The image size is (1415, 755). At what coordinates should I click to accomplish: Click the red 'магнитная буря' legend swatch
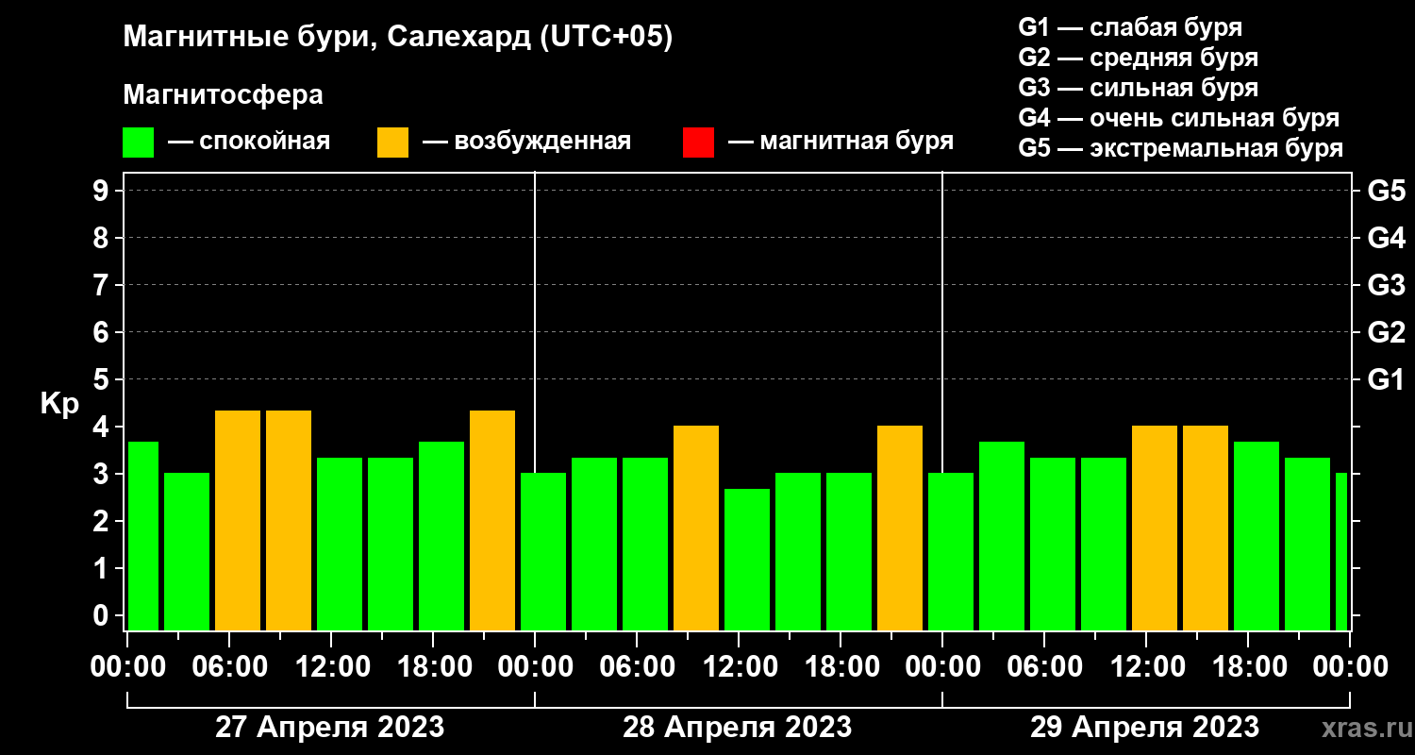tap(698, 143)
